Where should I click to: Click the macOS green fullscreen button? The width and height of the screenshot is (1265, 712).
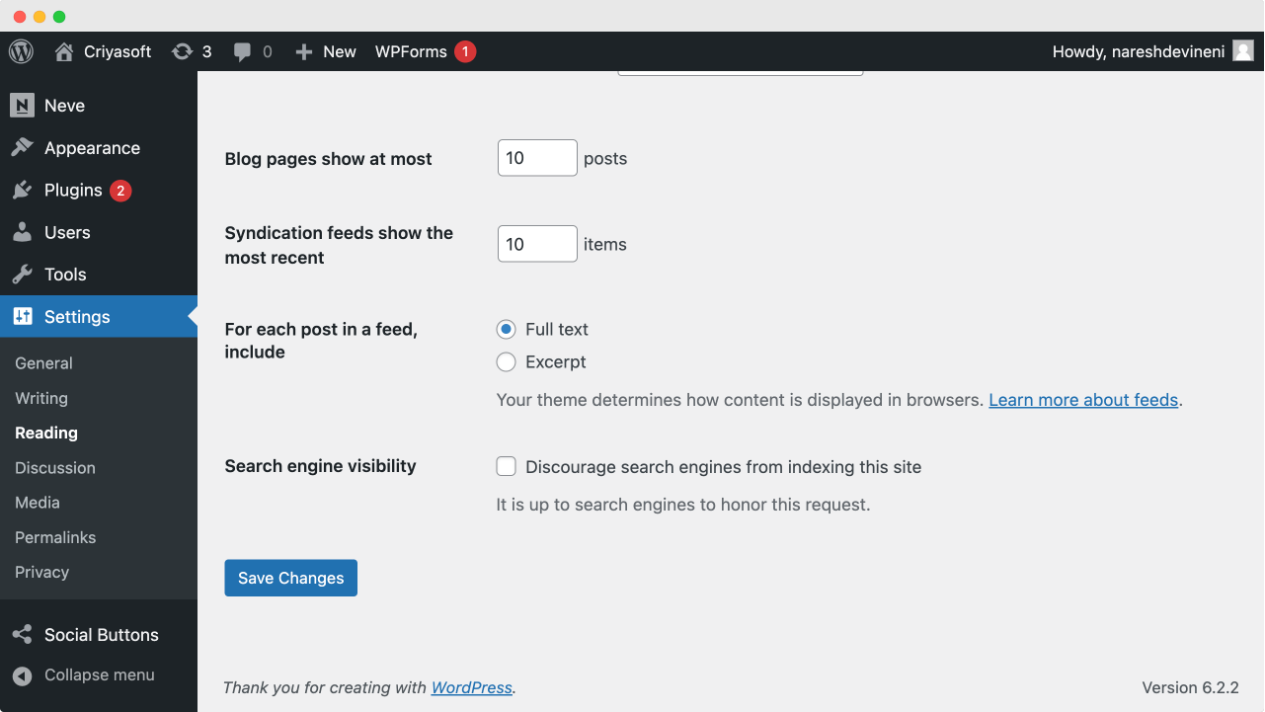[59, 17]
